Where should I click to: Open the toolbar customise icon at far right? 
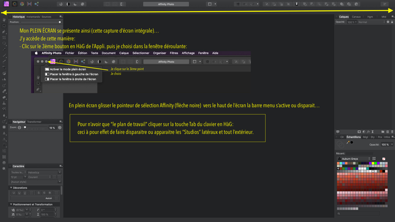[385, 4]
